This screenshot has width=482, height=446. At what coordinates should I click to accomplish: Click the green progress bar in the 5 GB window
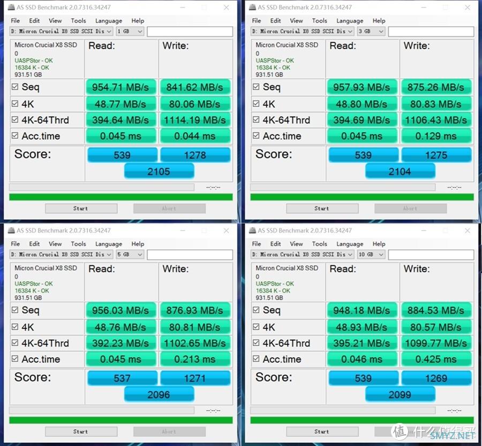pyautogui.click(x=121, y=420)
